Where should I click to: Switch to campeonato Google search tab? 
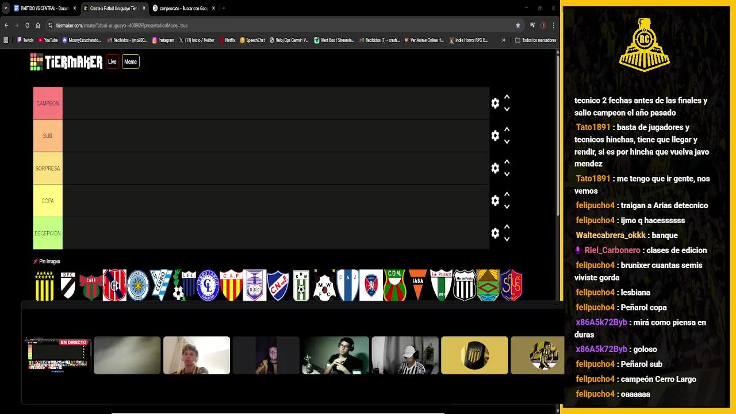point(183,8)
